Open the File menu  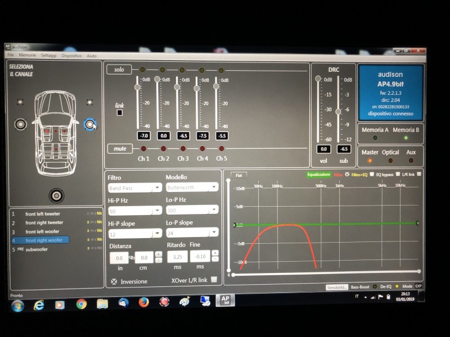tap(11, 54)
